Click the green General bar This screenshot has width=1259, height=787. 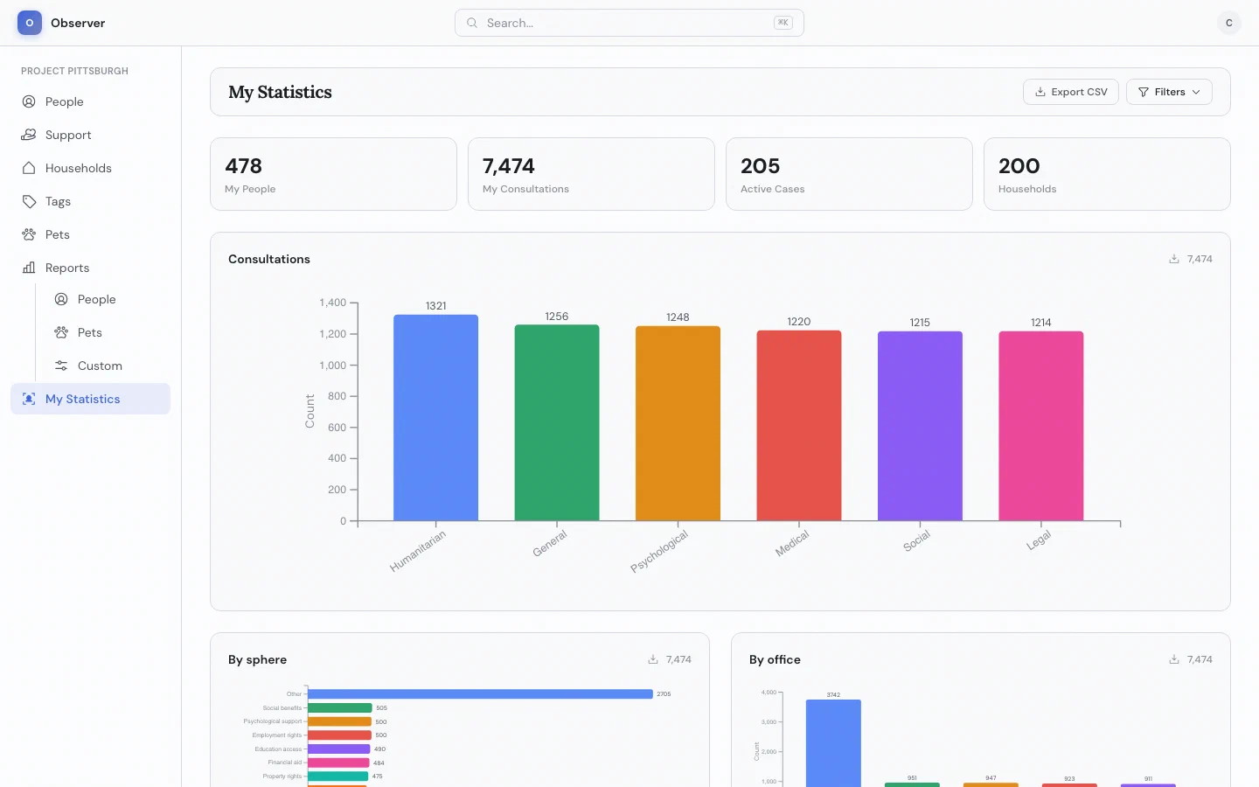click(x=557, y=423)
